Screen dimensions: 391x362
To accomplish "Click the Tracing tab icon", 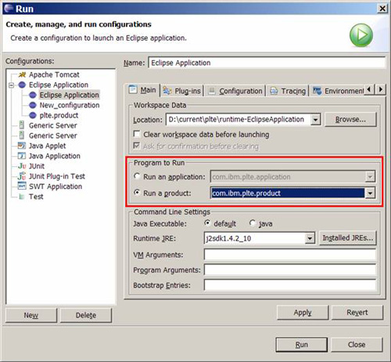I will [274, 91].
